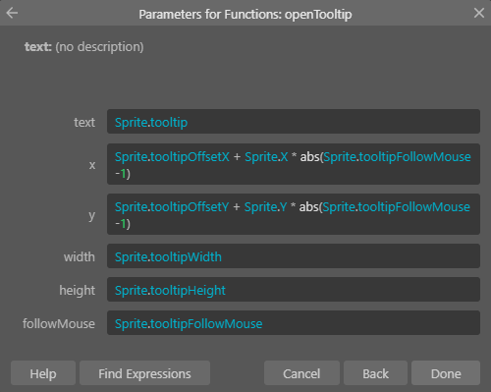Click the 'x' parameter label
491x392 pixels.
(x=92, y=165)
